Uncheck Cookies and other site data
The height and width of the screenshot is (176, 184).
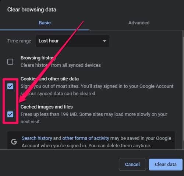click(10, 86)
